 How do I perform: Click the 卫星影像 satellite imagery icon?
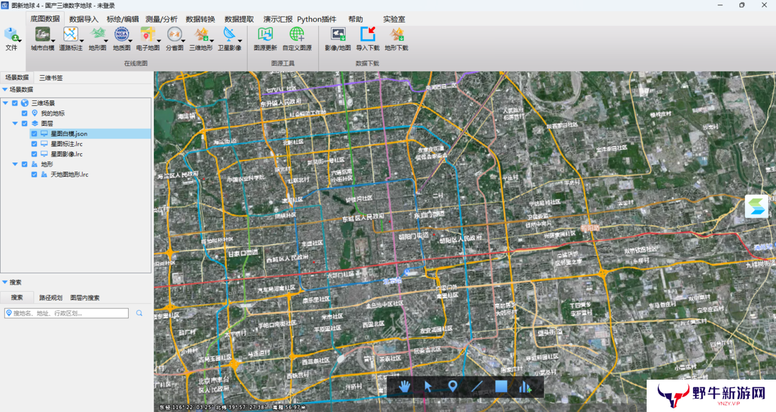[229, 34]
